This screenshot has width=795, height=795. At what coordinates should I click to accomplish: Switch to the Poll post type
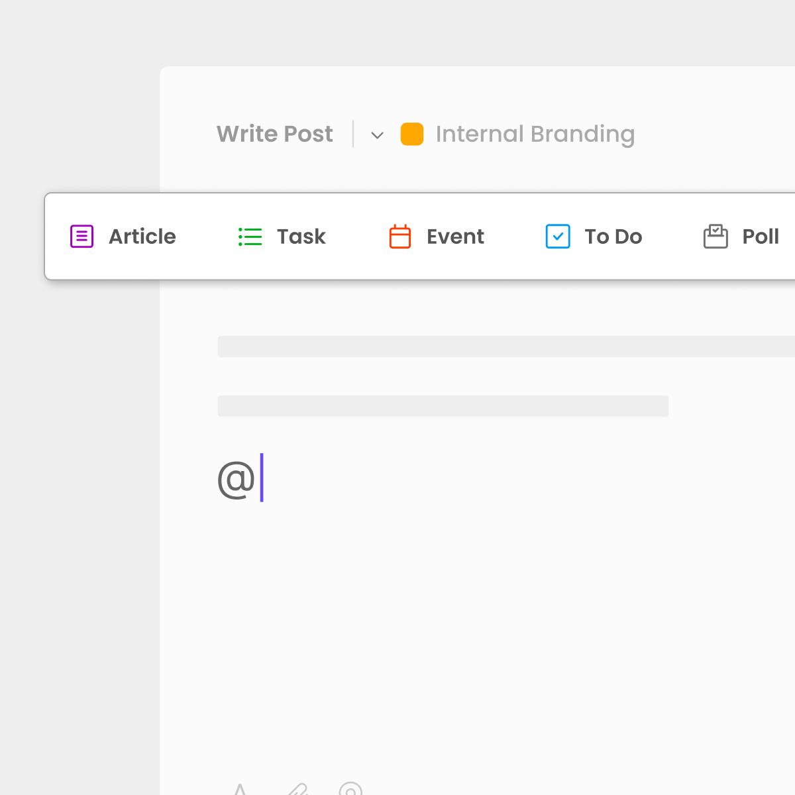[x=759, y=237]
